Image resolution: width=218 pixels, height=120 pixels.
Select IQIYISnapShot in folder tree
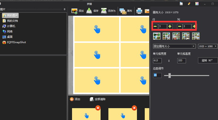tap(14, 42)
